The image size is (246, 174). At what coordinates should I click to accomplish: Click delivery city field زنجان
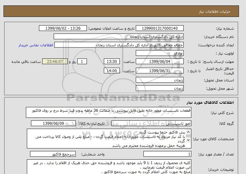(x=159, y=88)
